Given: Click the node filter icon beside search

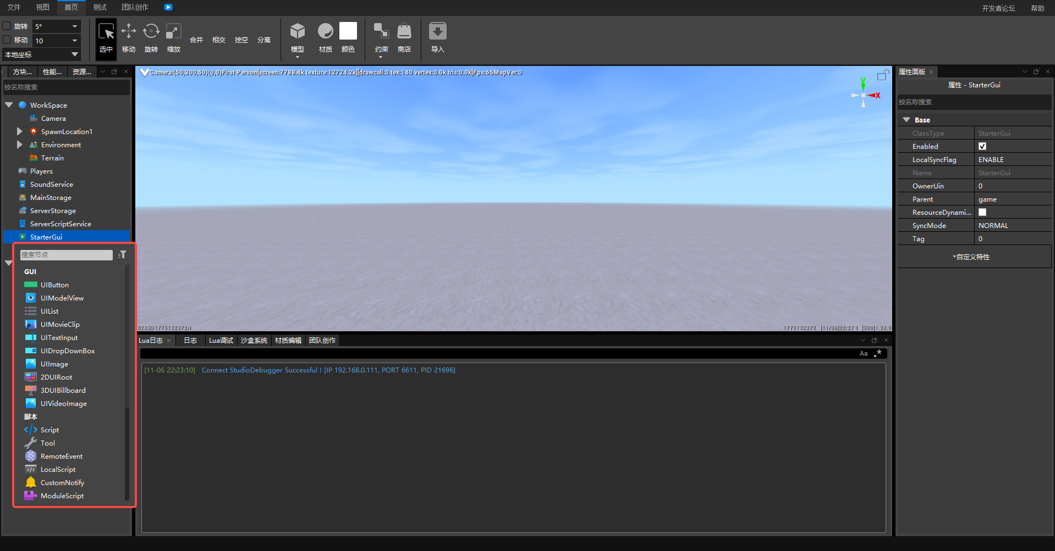Looking at the screenshot, I should coord(122,255).
